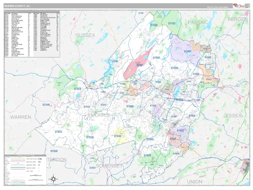The image size is (253, 190).
Task: Click the map legend box
Action: pos(25,169)
